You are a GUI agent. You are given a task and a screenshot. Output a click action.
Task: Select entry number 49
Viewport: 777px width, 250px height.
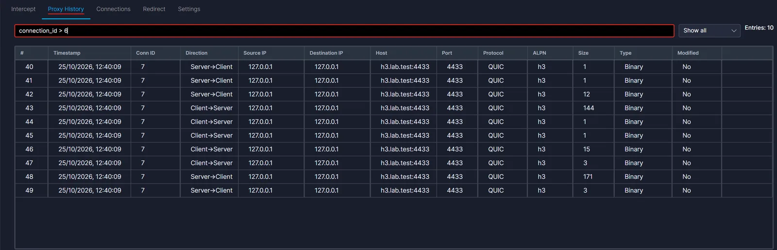(393, 190)
